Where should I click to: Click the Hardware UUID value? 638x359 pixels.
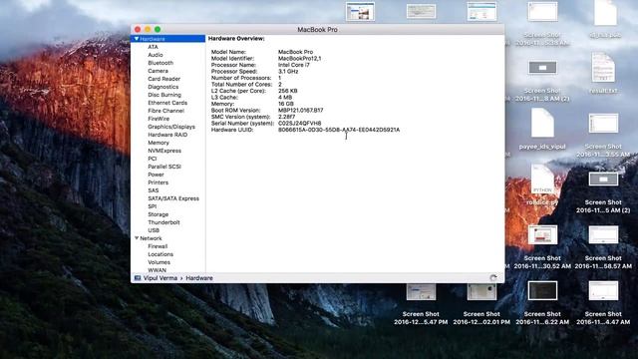(339, 130)
